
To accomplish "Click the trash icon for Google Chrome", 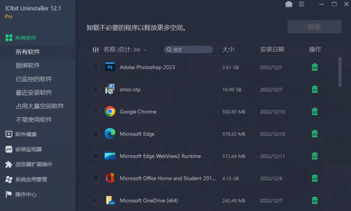I will tap(315, 111).
